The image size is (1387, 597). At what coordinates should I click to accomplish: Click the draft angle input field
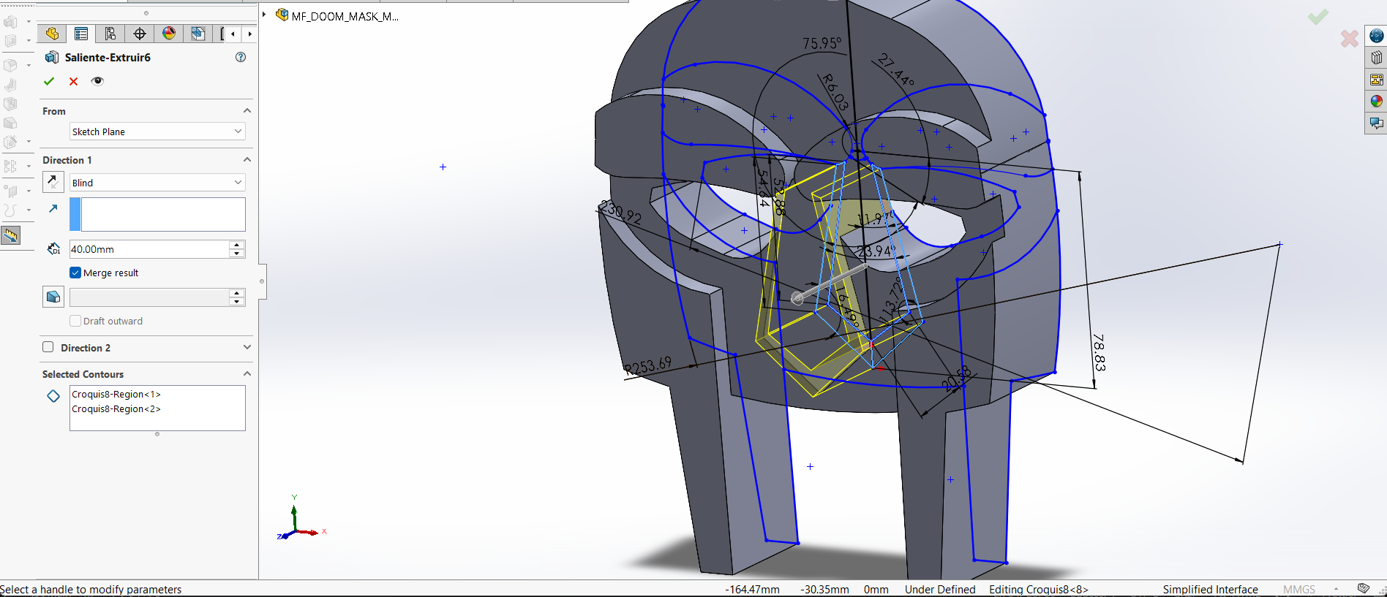pos(149,297)
